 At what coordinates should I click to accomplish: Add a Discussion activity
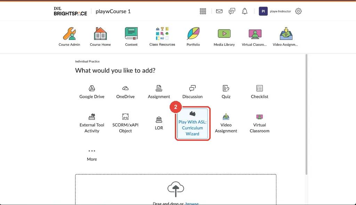(x=193, y=92)
